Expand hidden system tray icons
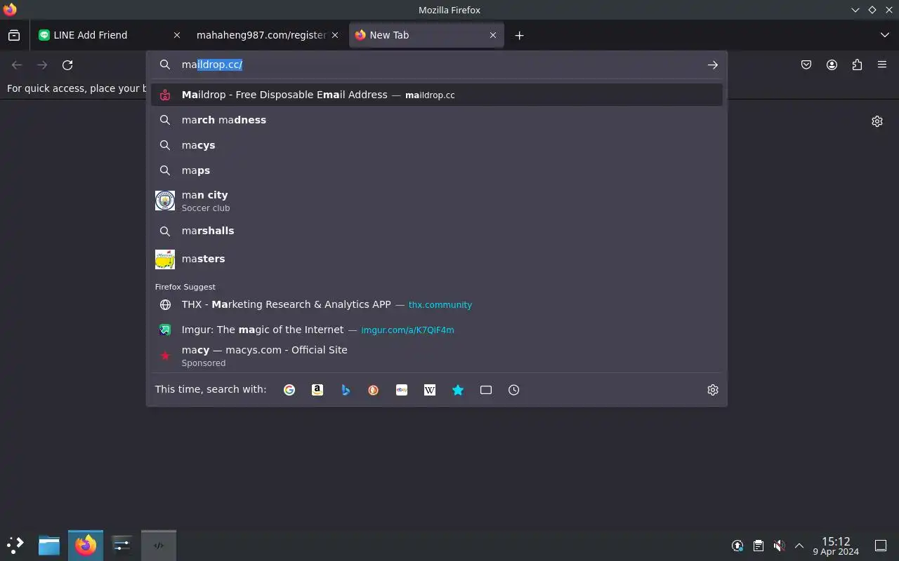The image size is (899, 561). (x=799, y=546)
